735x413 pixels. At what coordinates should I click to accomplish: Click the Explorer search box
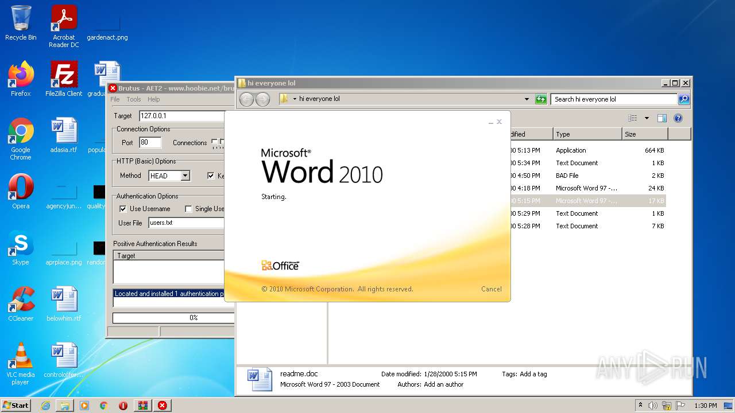(x=614, y=99)
